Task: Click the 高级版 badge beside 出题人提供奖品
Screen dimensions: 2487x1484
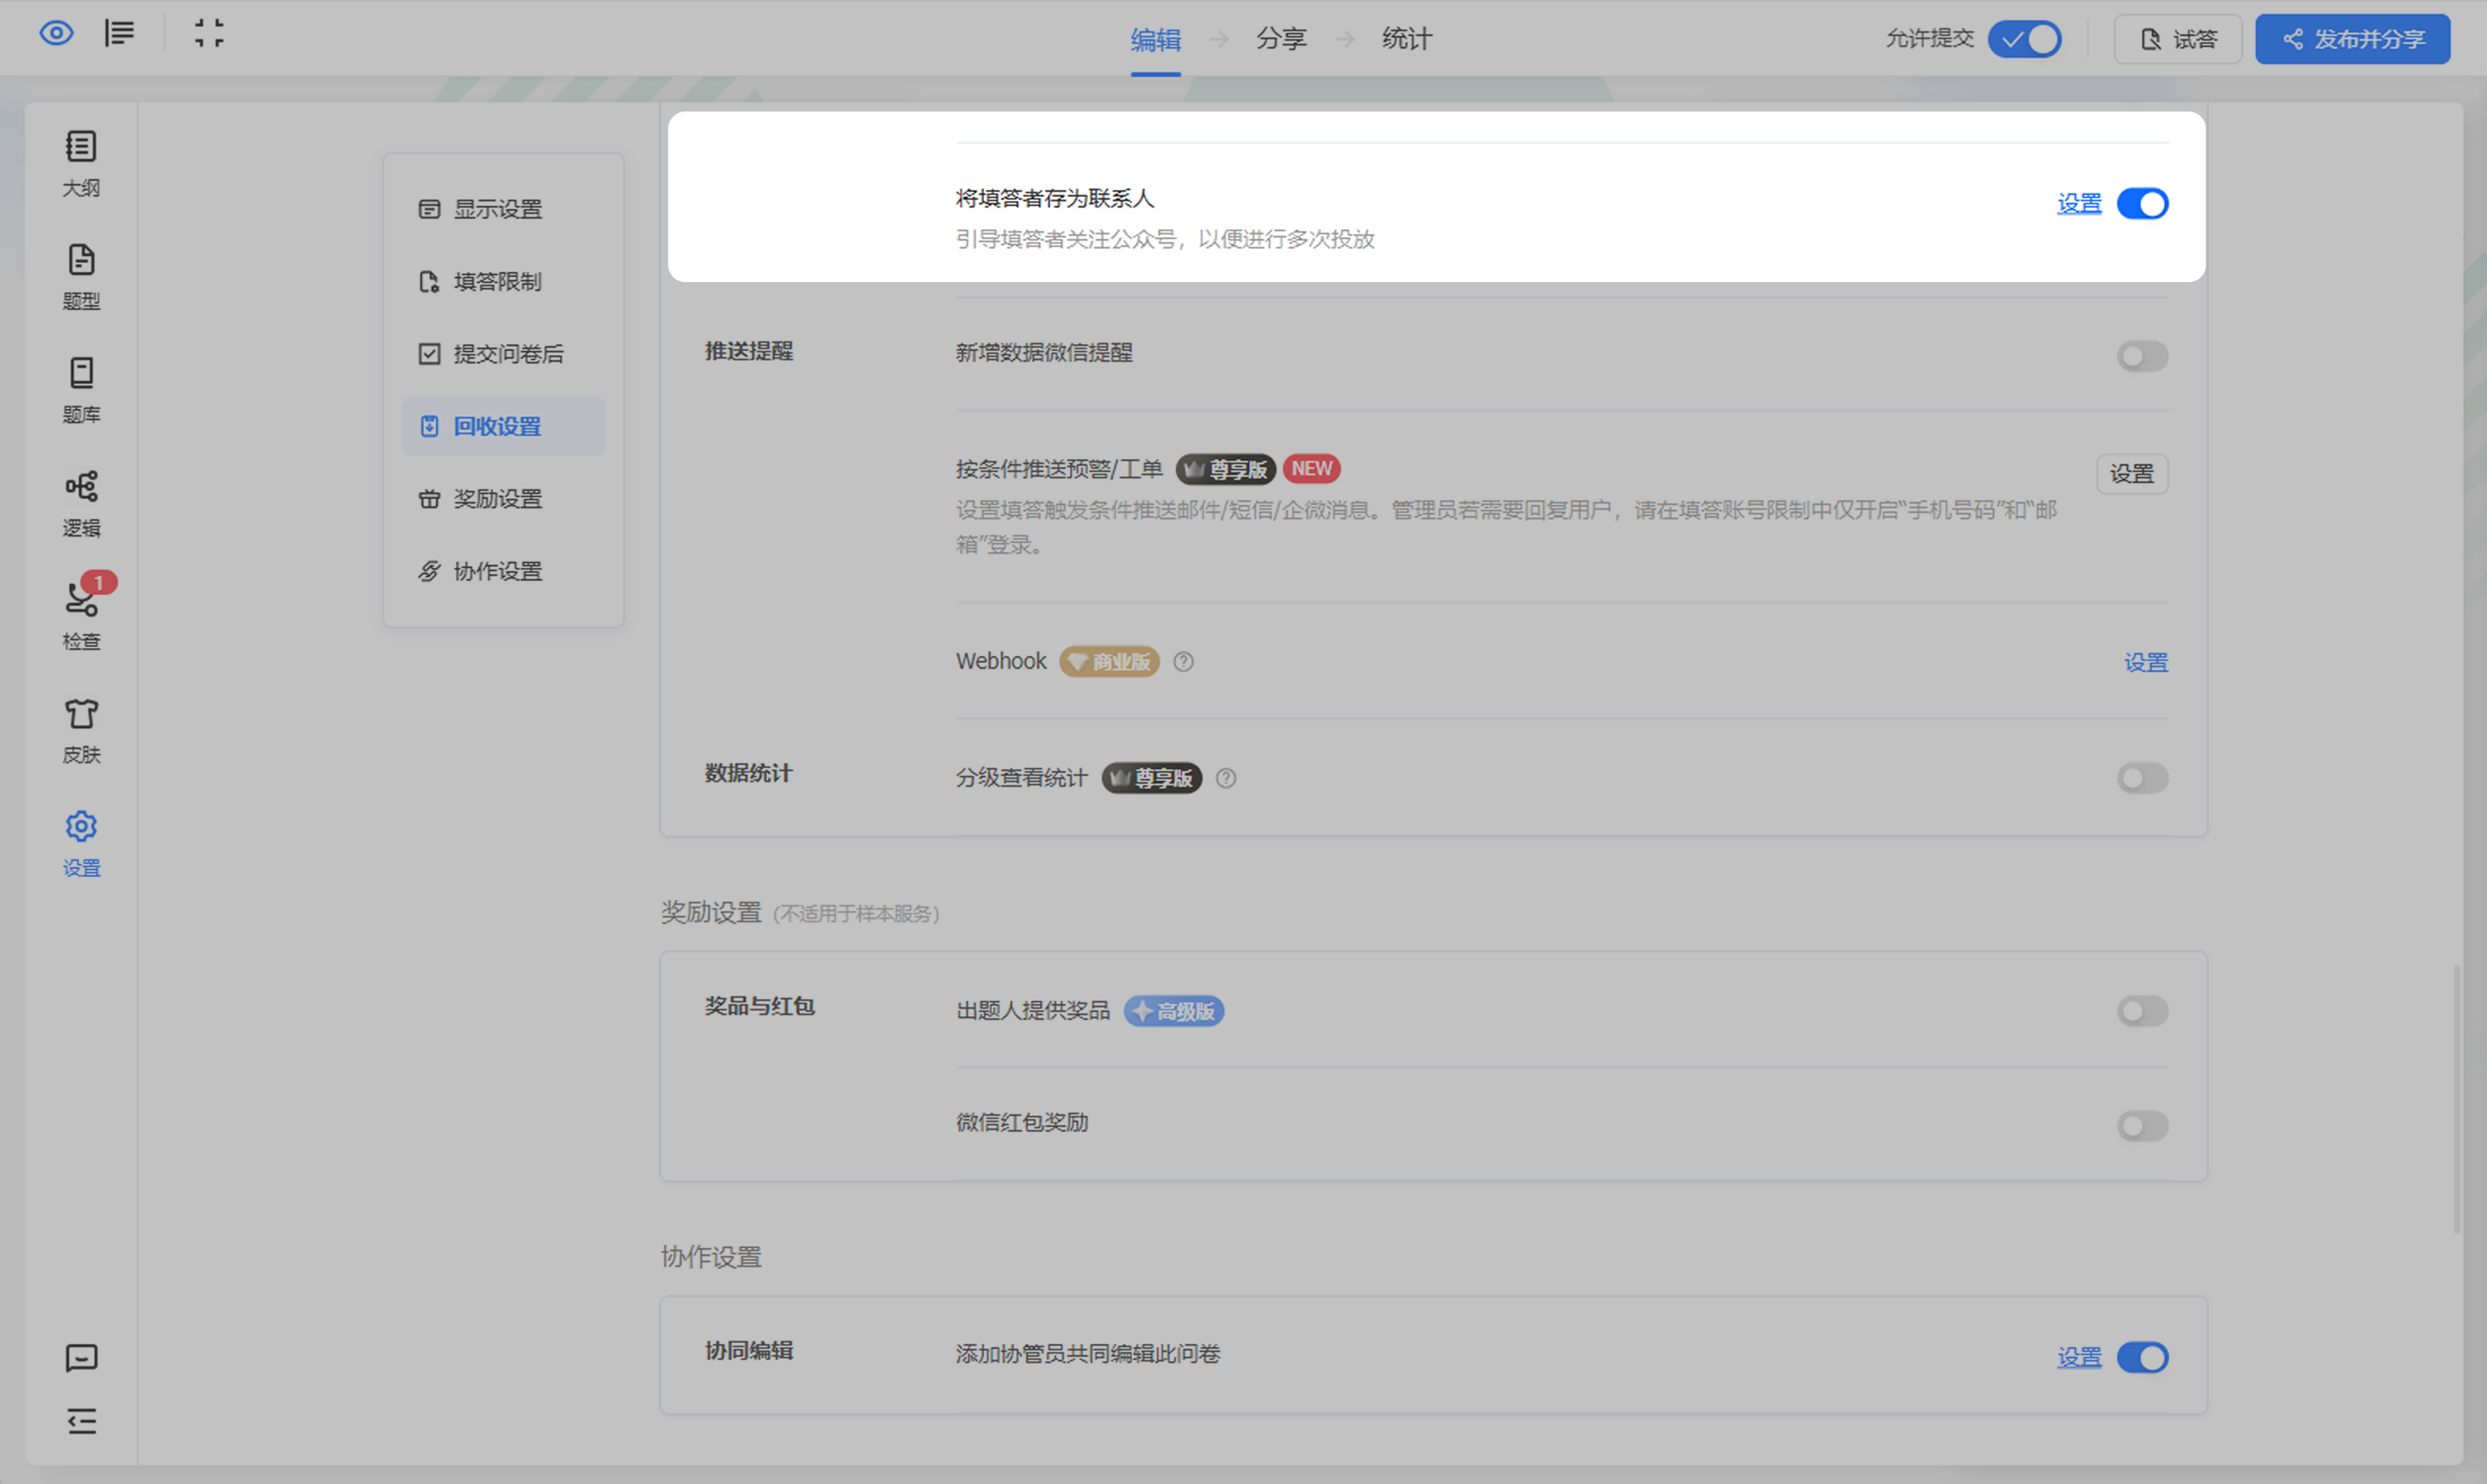Action: click(x=1174, y=1011)
